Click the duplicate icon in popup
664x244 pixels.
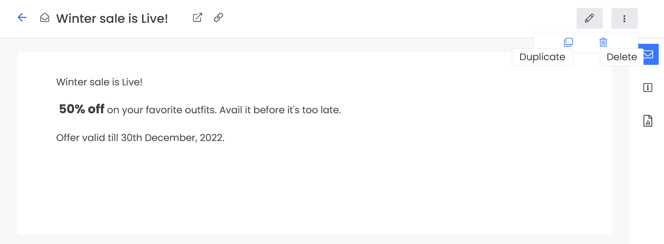pyautogui.click(x=568, y=42)
